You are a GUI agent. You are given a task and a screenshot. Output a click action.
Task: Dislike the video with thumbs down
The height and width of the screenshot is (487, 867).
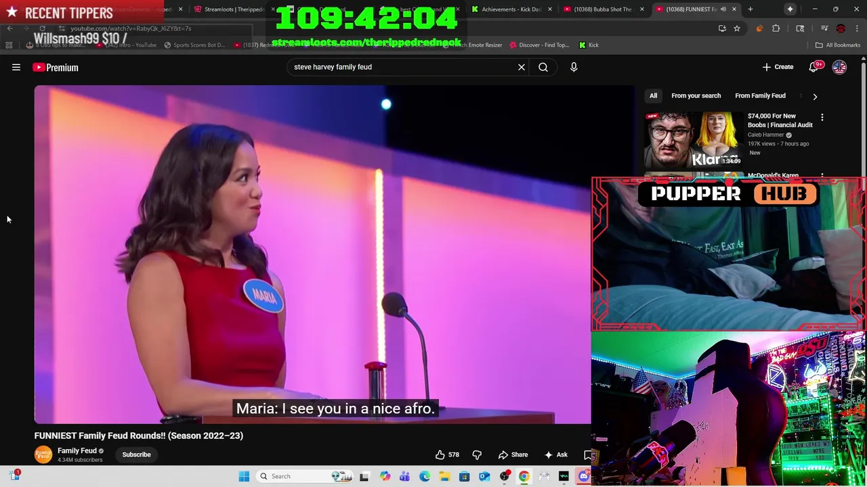point(477,455)
